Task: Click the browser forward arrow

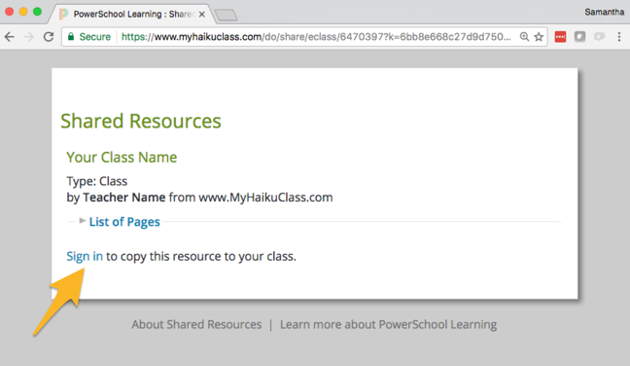Action: point(29,37)
